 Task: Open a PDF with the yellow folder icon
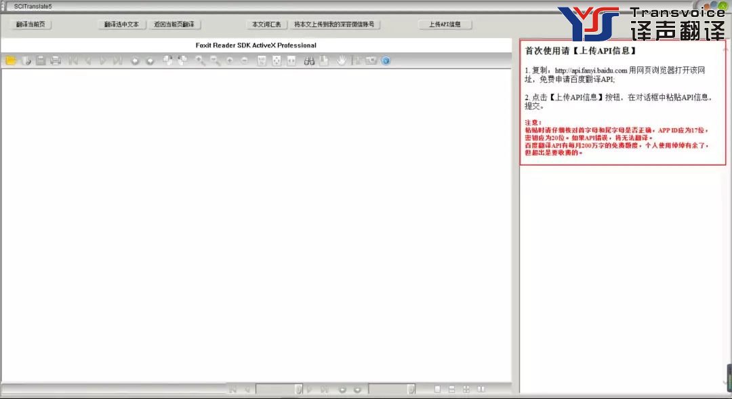coord(11,61)
